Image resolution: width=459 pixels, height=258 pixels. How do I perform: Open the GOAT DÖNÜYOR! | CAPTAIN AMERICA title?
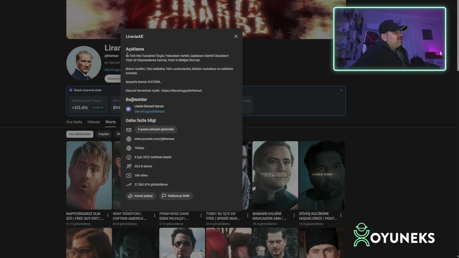(x=130, y=216)
